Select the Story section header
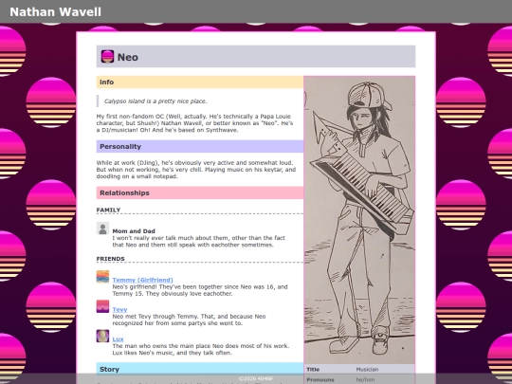Image resolution: width=512 pixels, height=384 pixels. point(200,369)
